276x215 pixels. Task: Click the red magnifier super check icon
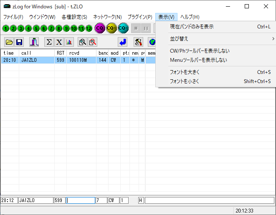pos(92,42)
